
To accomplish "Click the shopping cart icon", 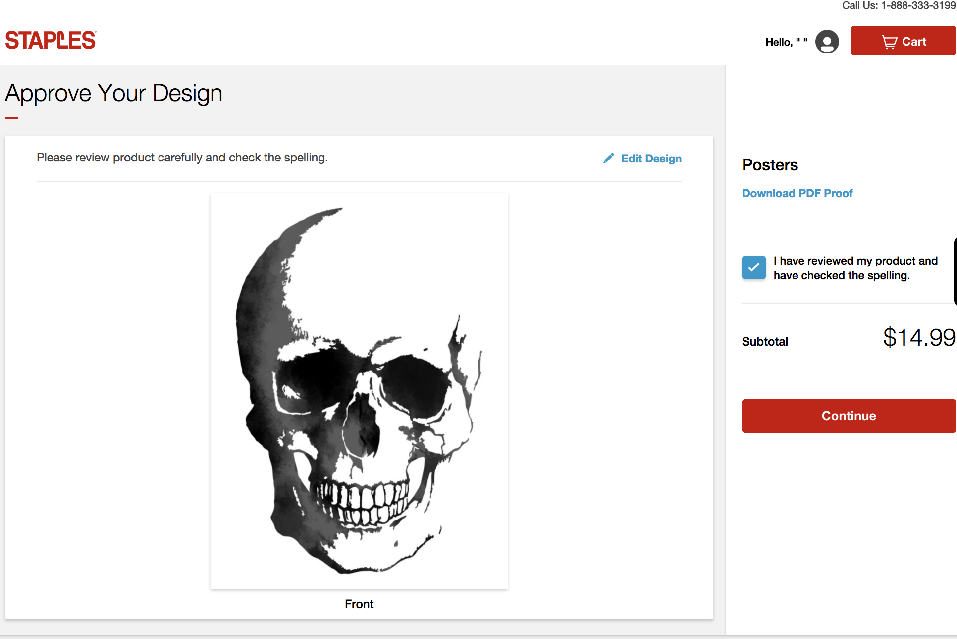I will pyautogui.click(x=889, y=42).
